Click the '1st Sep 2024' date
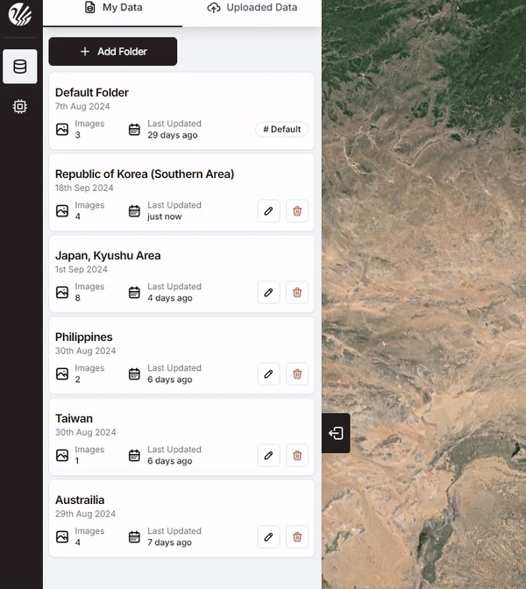The height and width of the screenshot is (589, 526). point(82,269)
